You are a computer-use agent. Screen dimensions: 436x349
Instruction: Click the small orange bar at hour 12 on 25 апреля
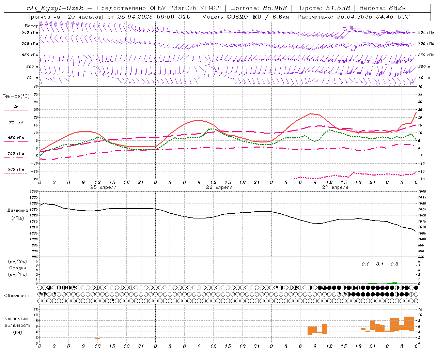coord(97,338)
